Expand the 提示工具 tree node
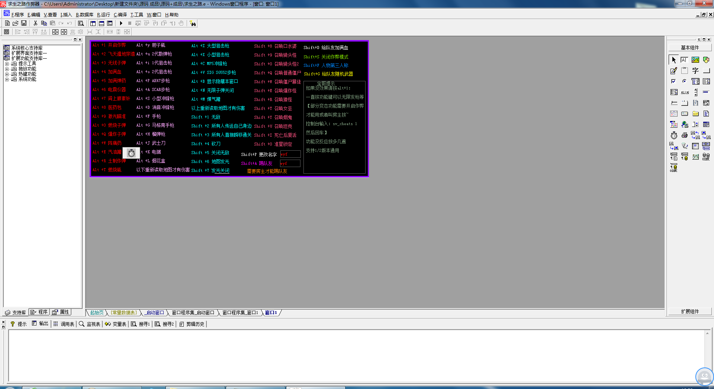This screenshot has width=714, height=389. 6,63
